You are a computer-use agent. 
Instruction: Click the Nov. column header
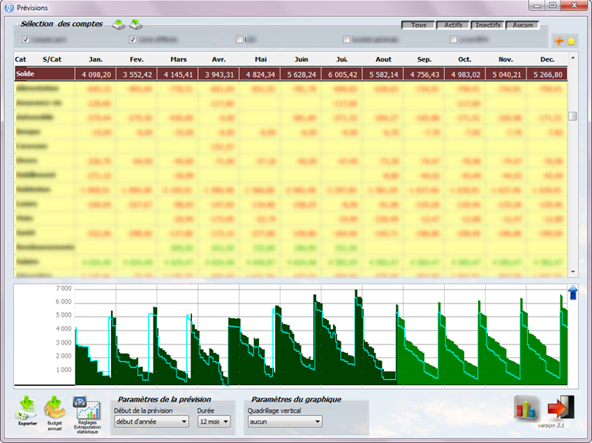click(506, 59)
